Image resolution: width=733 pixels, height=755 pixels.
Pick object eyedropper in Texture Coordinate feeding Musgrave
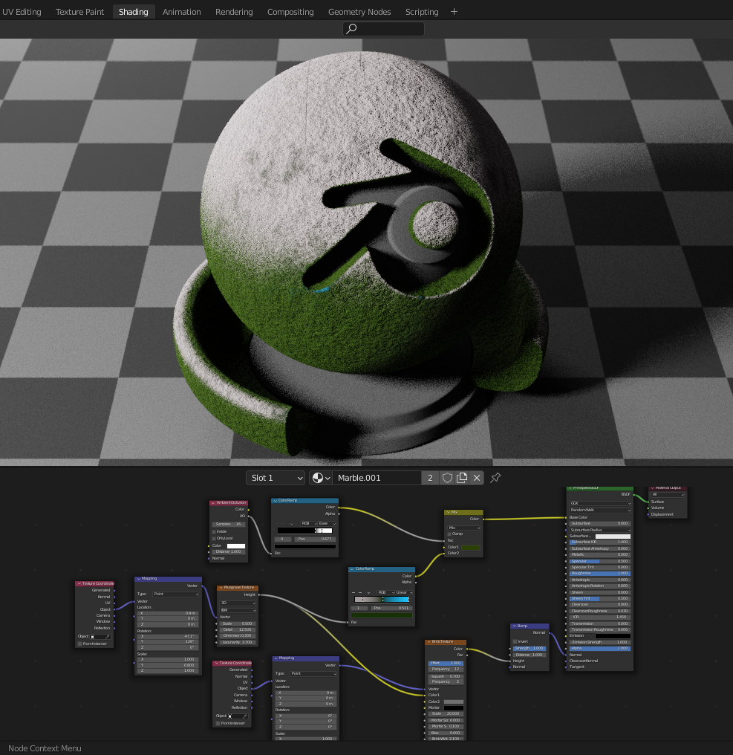[x=108, y=637]
